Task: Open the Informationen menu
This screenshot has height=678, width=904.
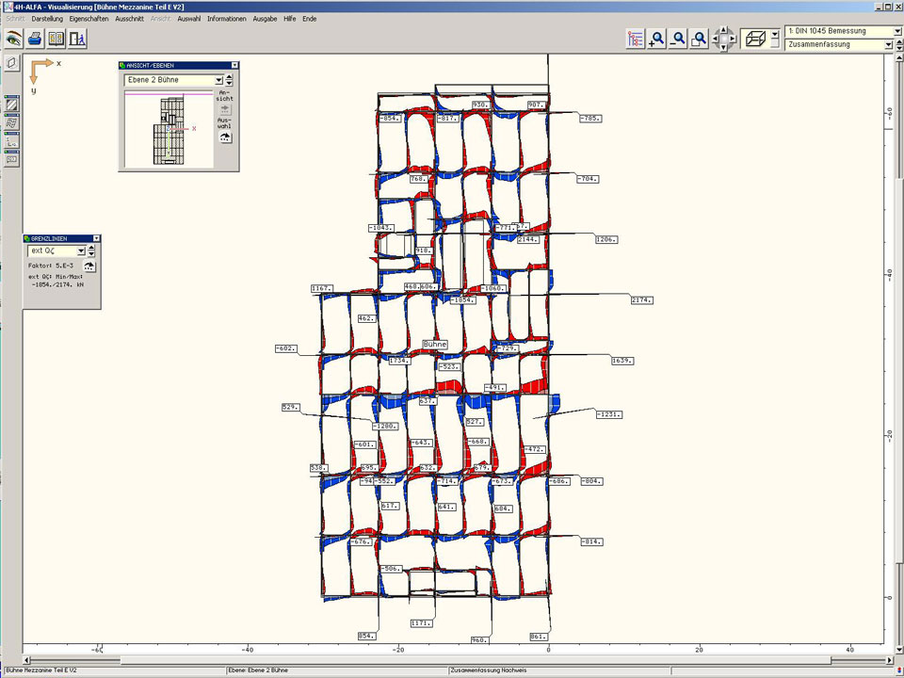Action: coord(227,19)
